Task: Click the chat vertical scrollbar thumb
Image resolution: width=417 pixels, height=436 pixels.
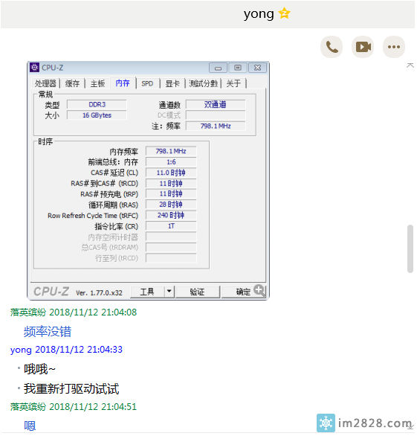Action: point(410,249)
